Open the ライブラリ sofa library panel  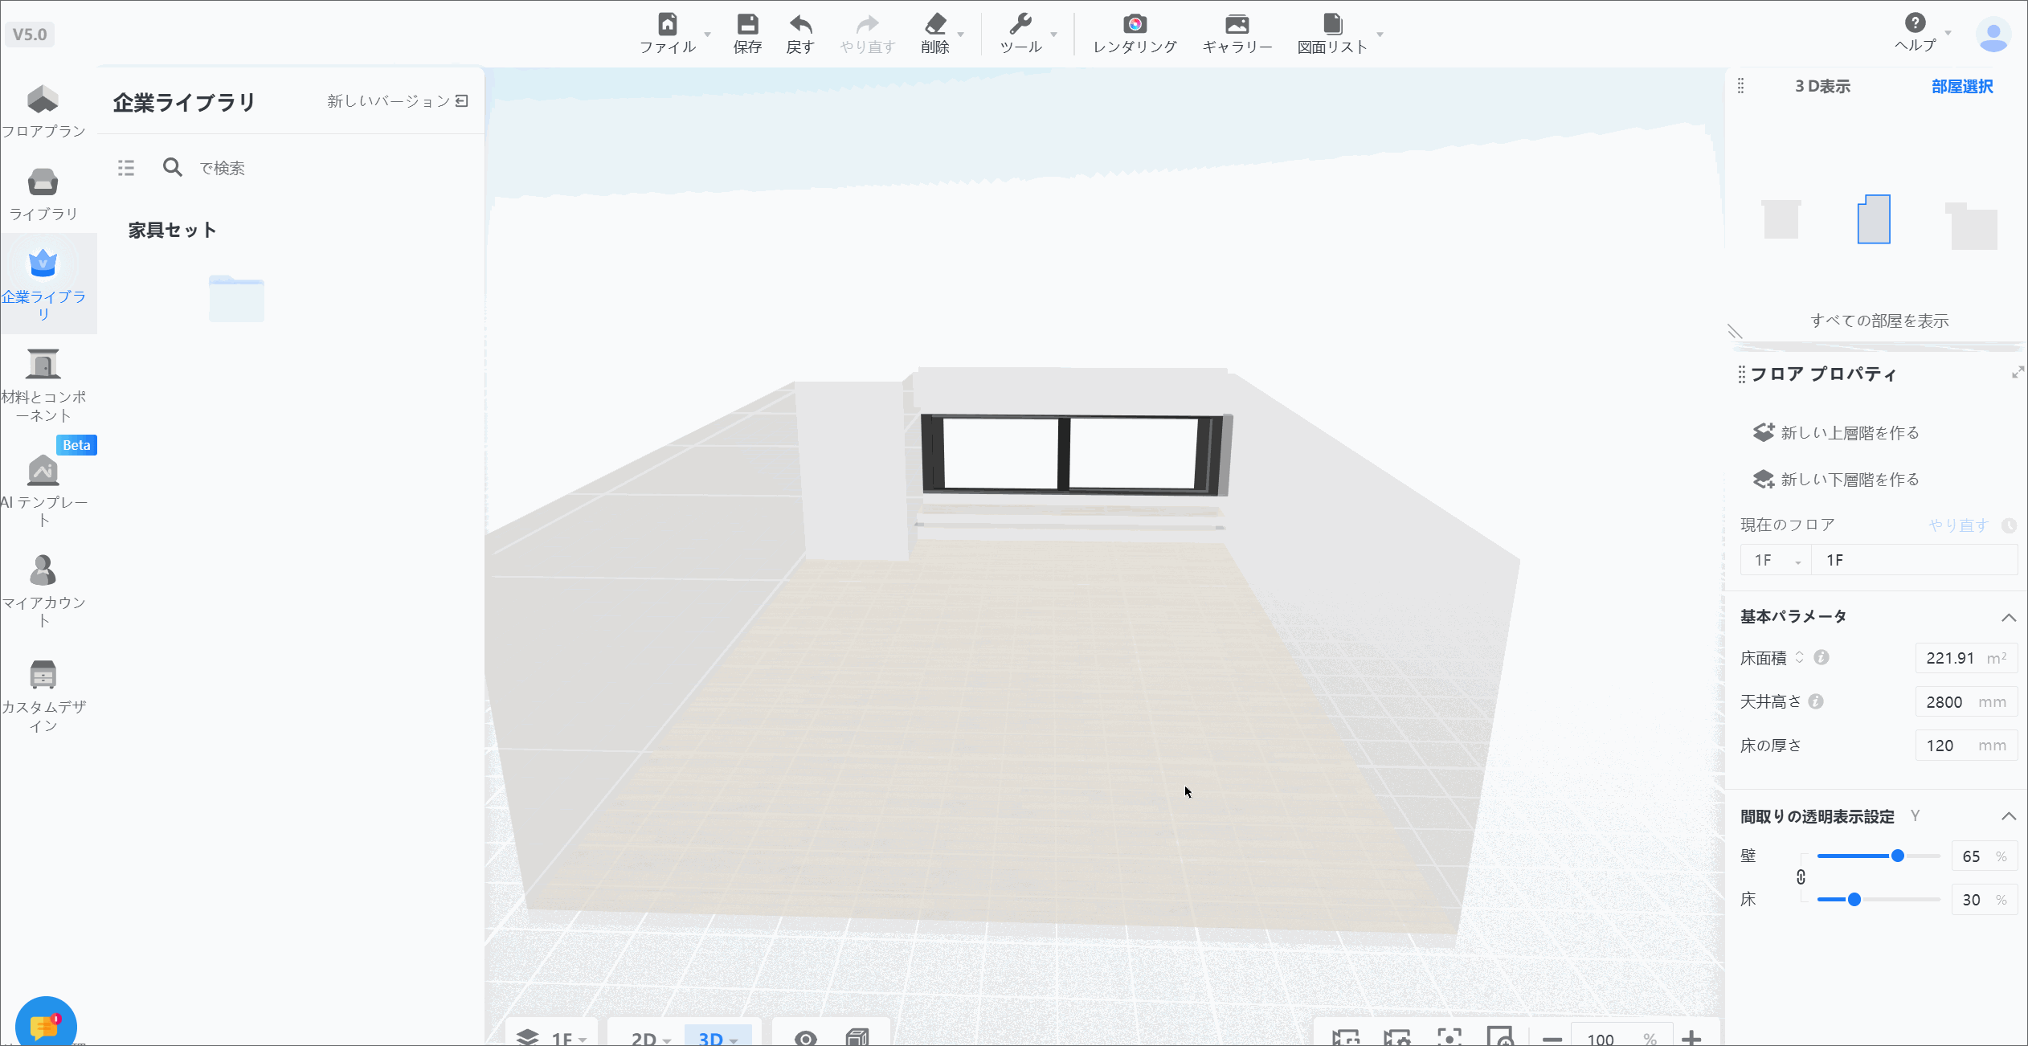click(x=43, y=194)
